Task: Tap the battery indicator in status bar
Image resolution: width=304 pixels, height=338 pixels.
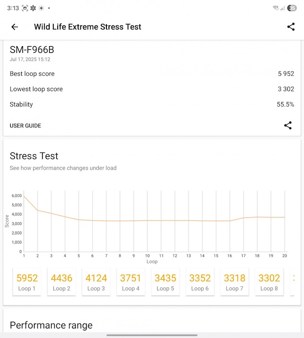Action: (292, 8)
